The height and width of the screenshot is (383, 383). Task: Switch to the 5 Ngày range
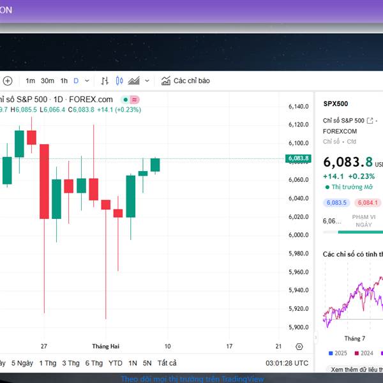(x=22, y=363)
